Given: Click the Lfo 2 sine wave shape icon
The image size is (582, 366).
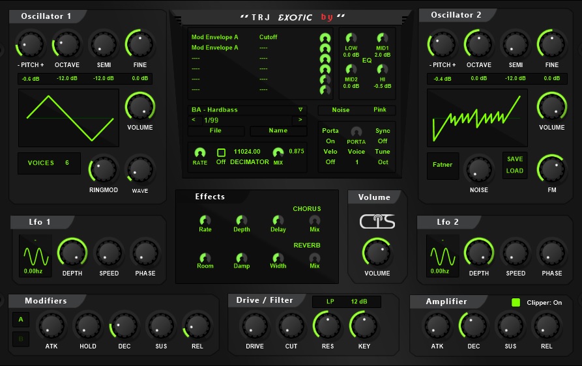Looking at the screenshot, I should [443, 256].
